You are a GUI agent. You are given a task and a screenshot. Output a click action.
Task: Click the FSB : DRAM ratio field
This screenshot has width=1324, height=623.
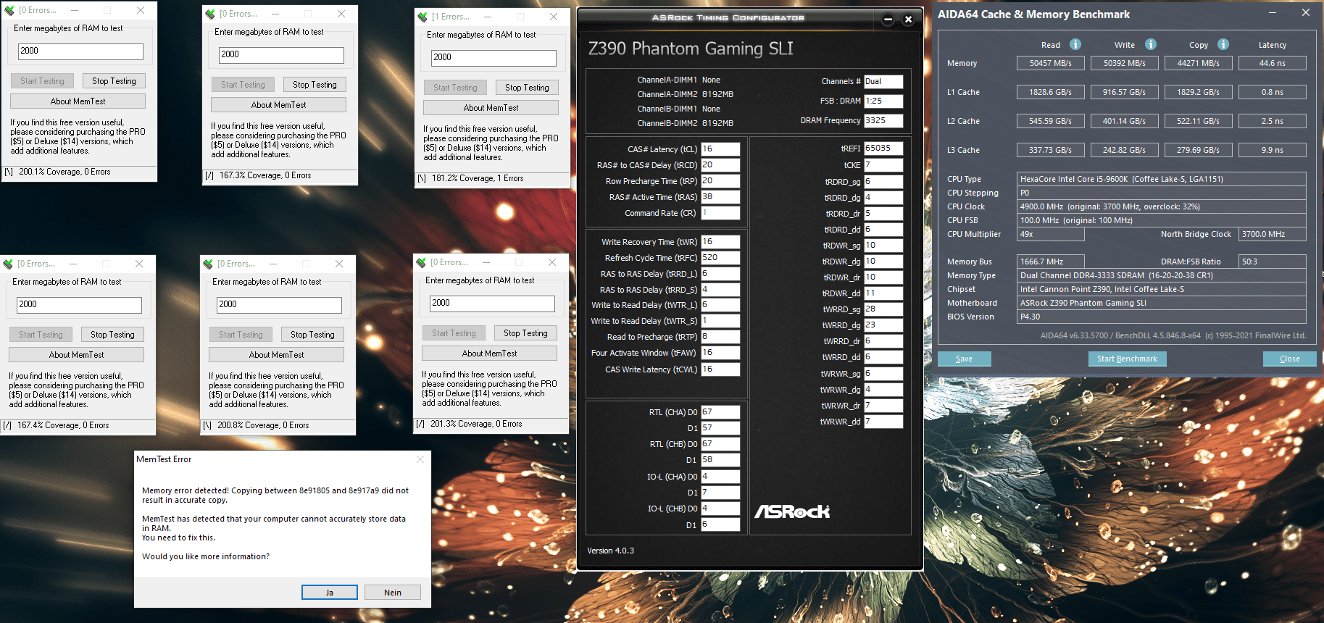(x=883, y=101)
